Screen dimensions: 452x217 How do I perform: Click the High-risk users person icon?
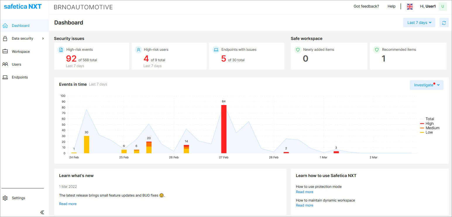point(138,50)
